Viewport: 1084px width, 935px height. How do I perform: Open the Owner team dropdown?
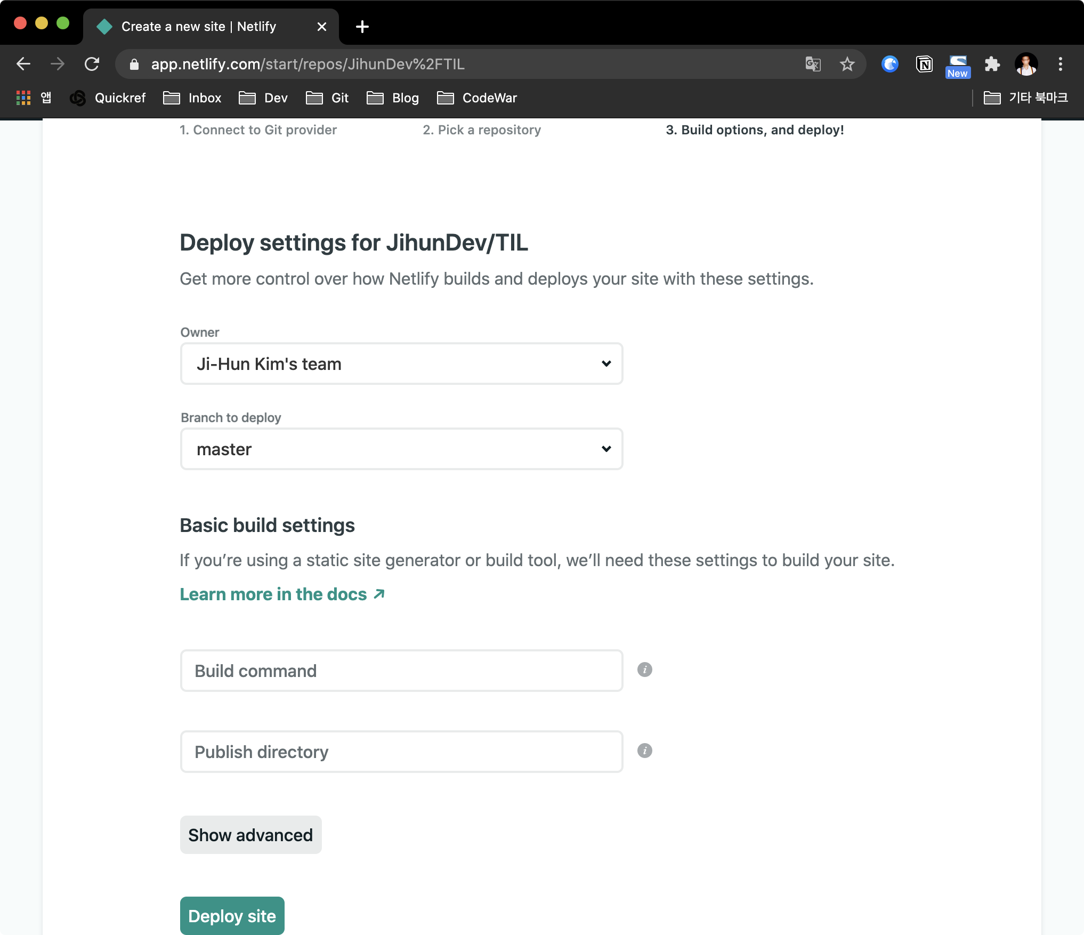click(x=401, y=364)
